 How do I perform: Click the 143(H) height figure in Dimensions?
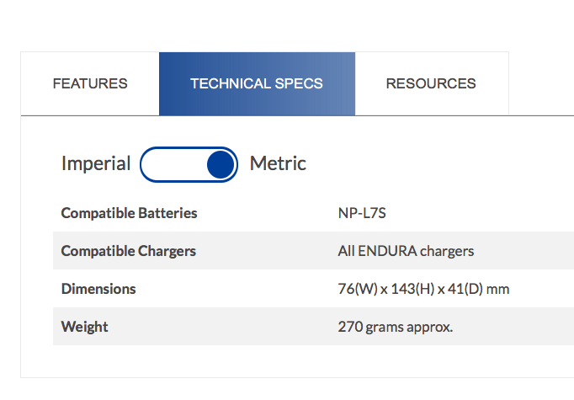point(412,289)
